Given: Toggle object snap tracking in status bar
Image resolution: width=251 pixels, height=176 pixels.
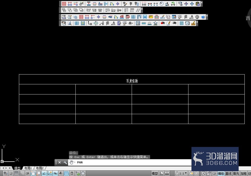Looking at the screenshot, I should click(44, 173).
